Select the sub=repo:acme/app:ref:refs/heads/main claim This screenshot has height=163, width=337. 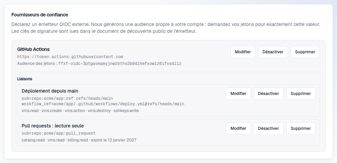click(x=67, y=98)
